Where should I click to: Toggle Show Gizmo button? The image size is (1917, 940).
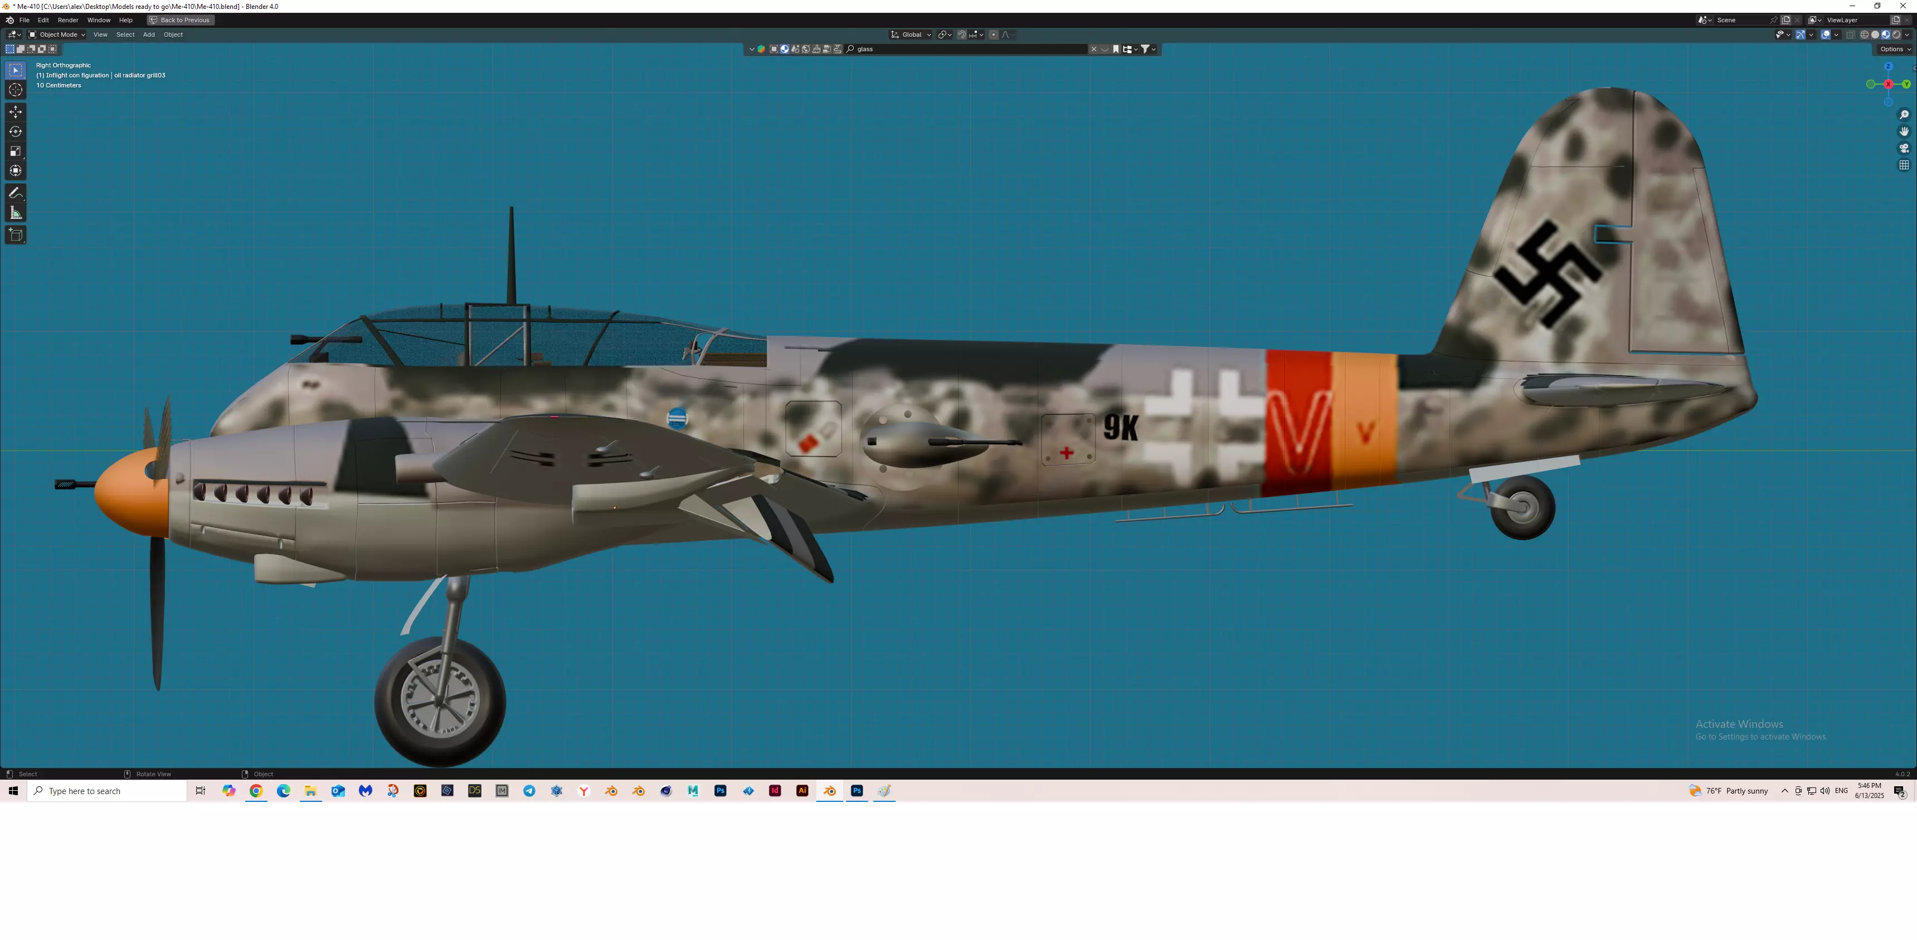tap(1801, 34)
